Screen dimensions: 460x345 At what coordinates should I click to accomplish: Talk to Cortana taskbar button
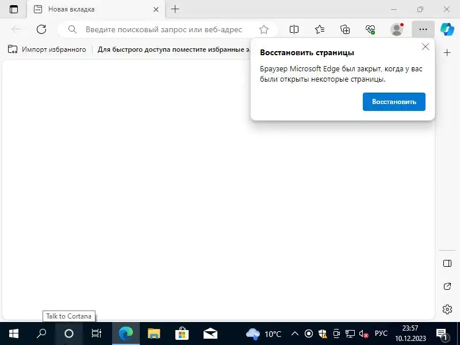coord(69,333)
